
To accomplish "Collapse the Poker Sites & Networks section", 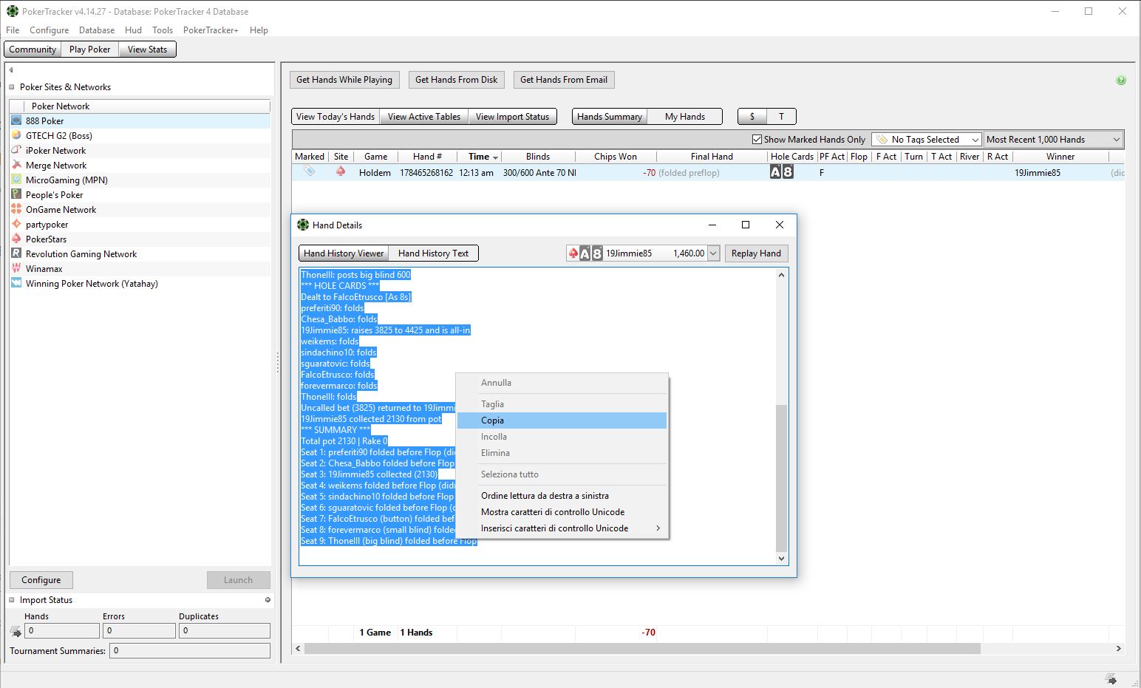I will [x=12, y=87].
